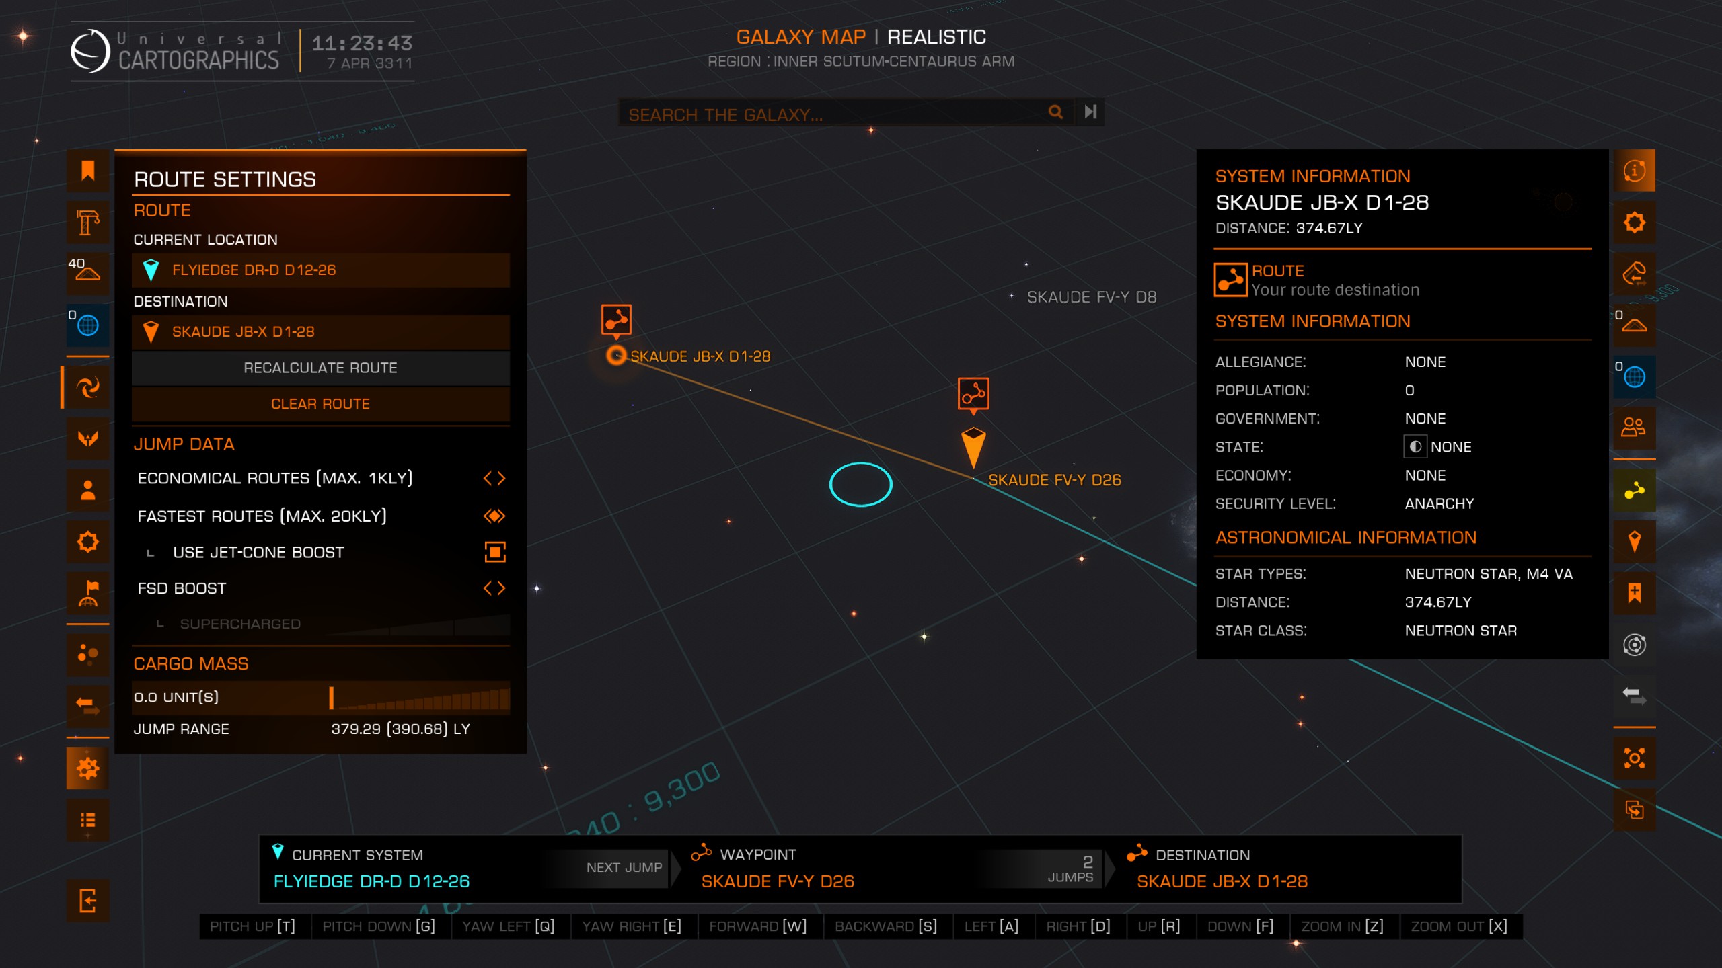Open the bookmarks tab in left sidebar
Viewport: 1722px width, 968px height.
pos(87,171)
